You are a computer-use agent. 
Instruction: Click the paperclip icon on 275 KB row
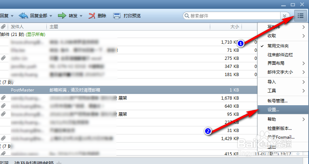pos(3,58)
